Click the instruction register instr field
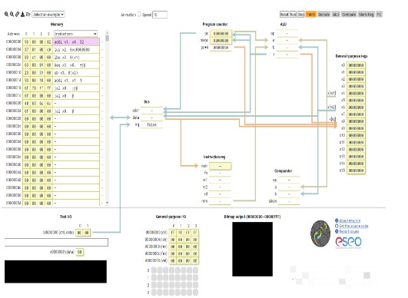 220,166
